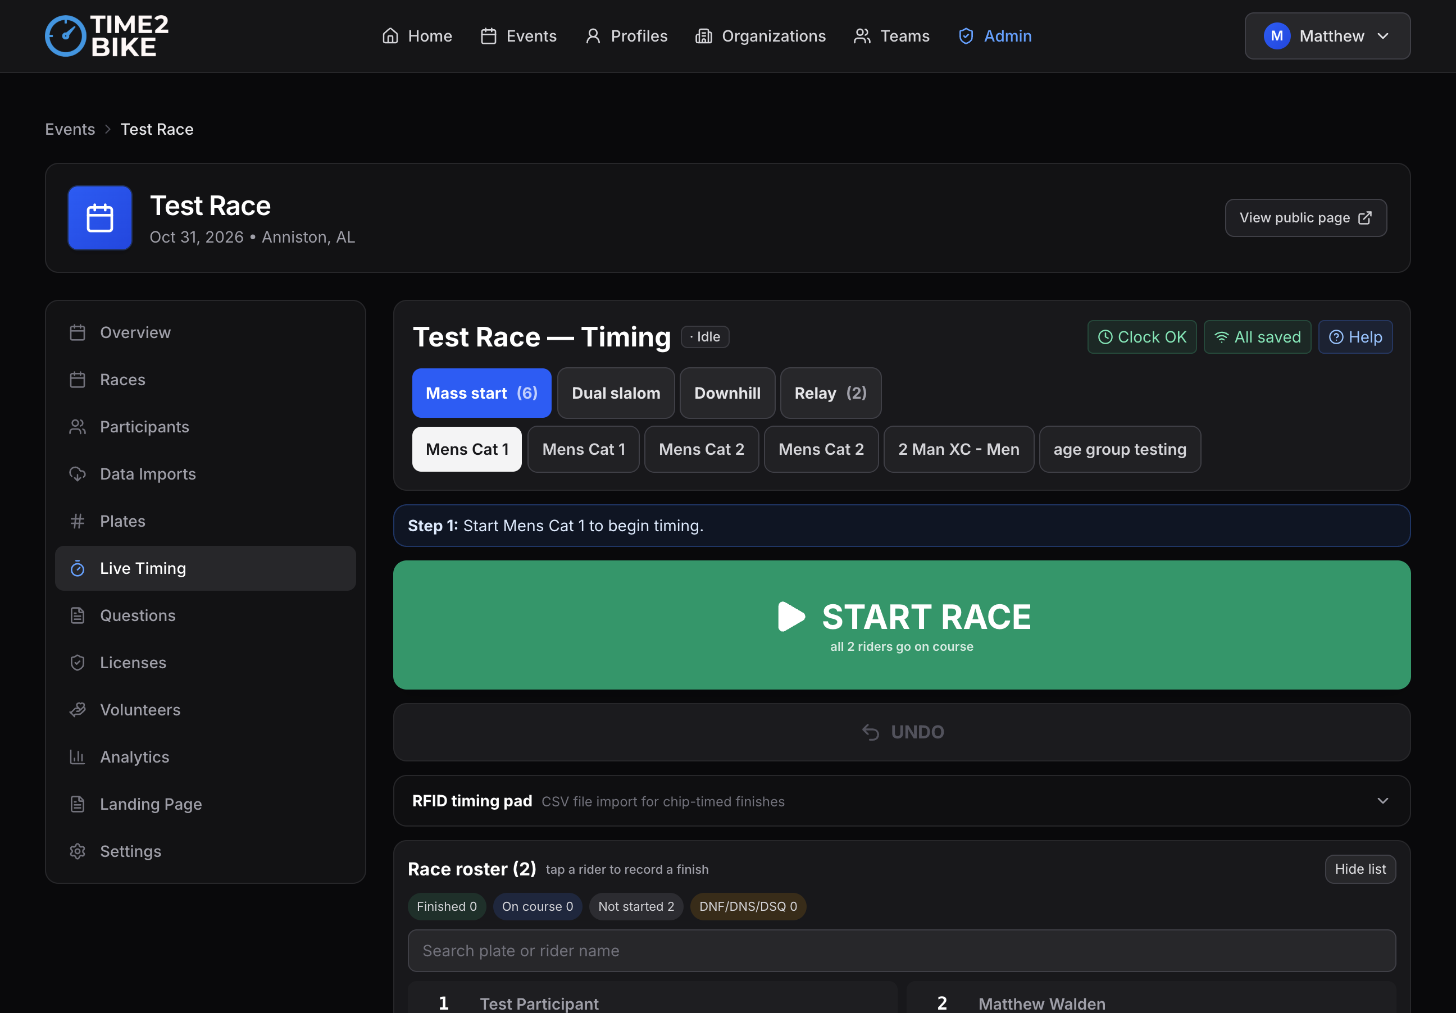Select the 2 Man XC - Men race
Screen dimensions: 1456x1013
(x=958, y=449)
